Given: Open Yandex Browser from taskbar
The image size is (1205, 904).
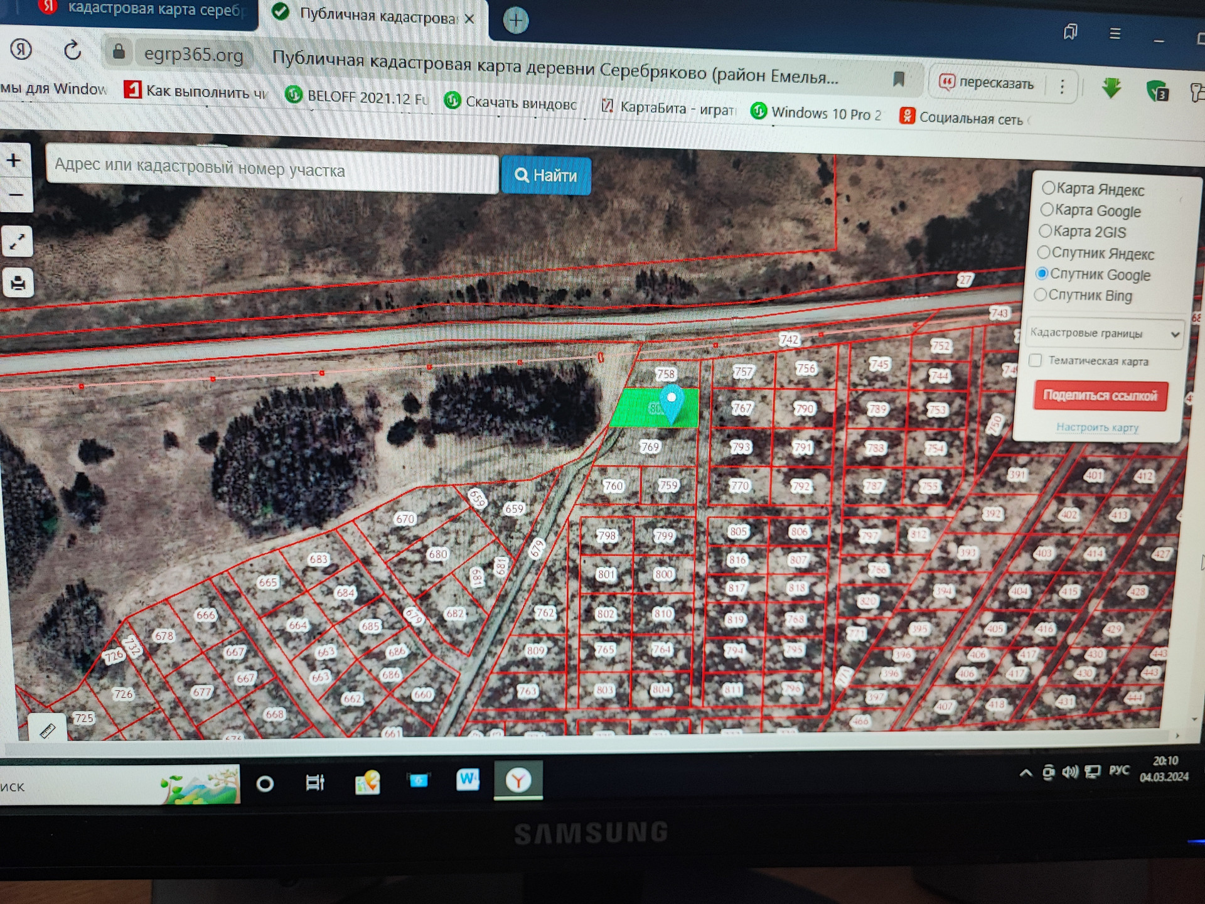Looking at the screenshot, I should click(x=518, y=781).
